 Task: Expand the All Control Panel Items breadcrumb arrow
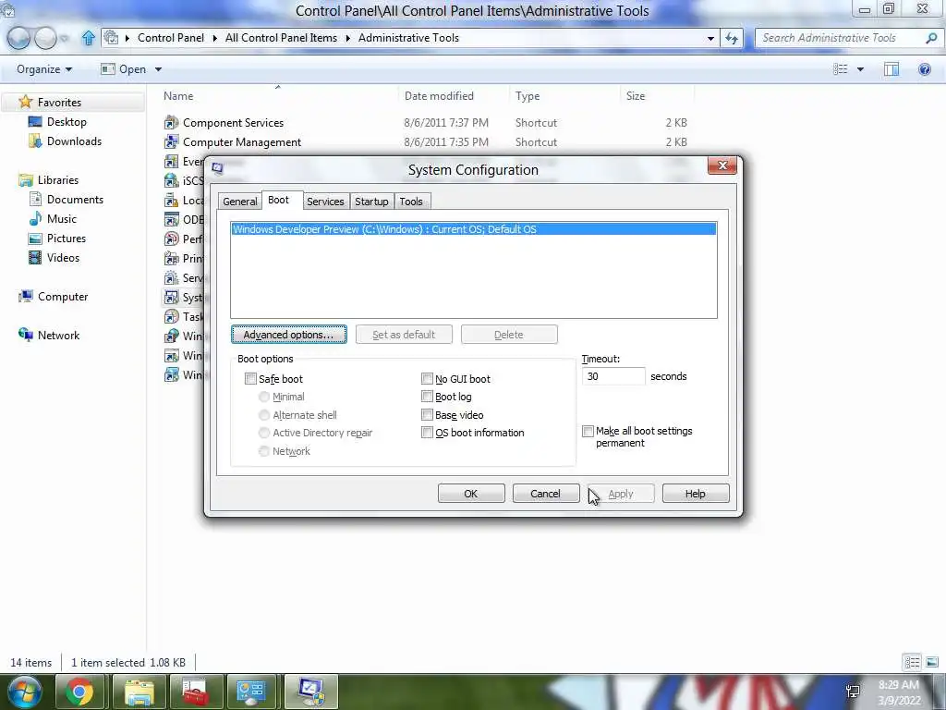coord(348,38)
